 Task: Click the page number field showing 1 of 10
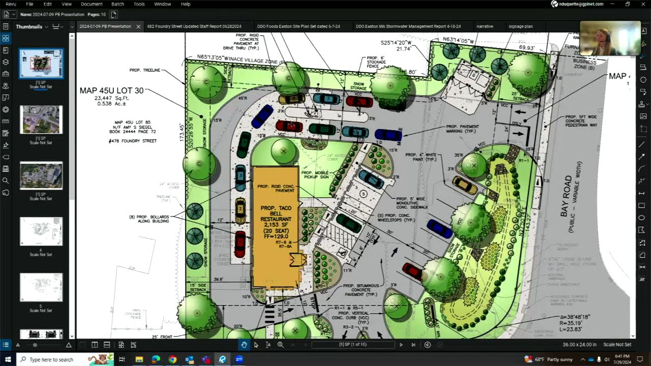click(352, 345)
